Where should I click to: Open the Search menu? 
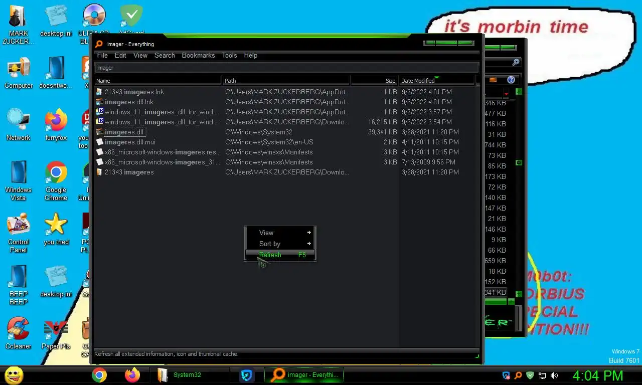(165, 55)
